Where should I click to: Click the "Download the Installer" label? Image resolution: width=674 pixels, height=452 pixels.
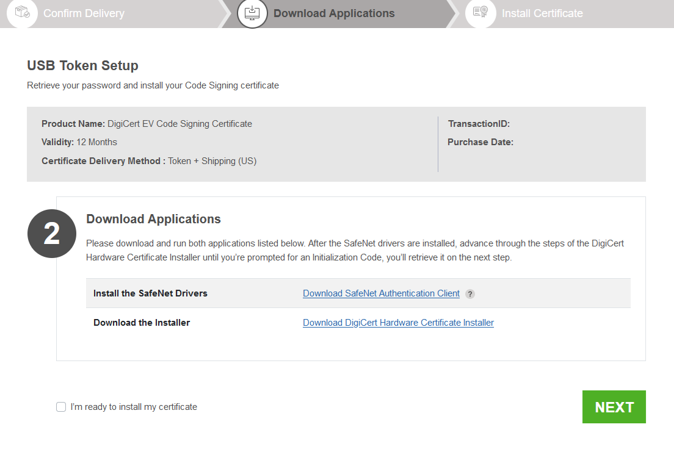pyautogui.click(x=142, y=323)
